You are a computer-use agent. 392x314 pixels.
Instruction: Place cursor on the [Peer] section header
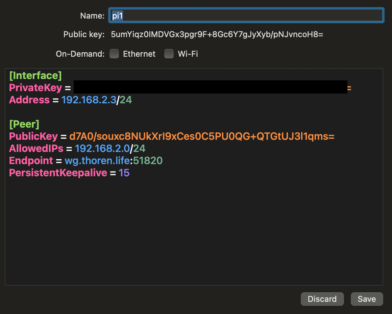(24, 124)
